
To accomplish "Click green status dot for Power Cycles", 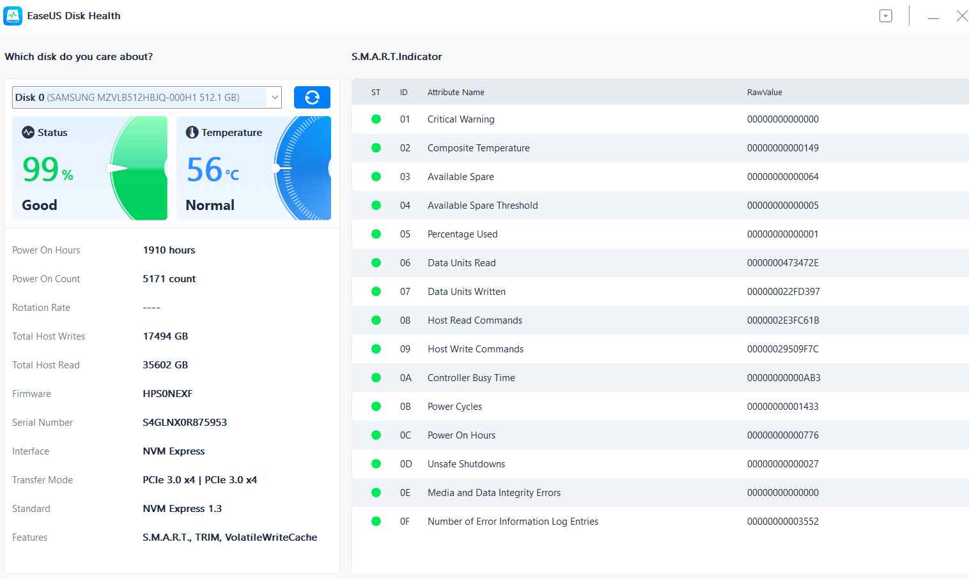I will 376,407.
